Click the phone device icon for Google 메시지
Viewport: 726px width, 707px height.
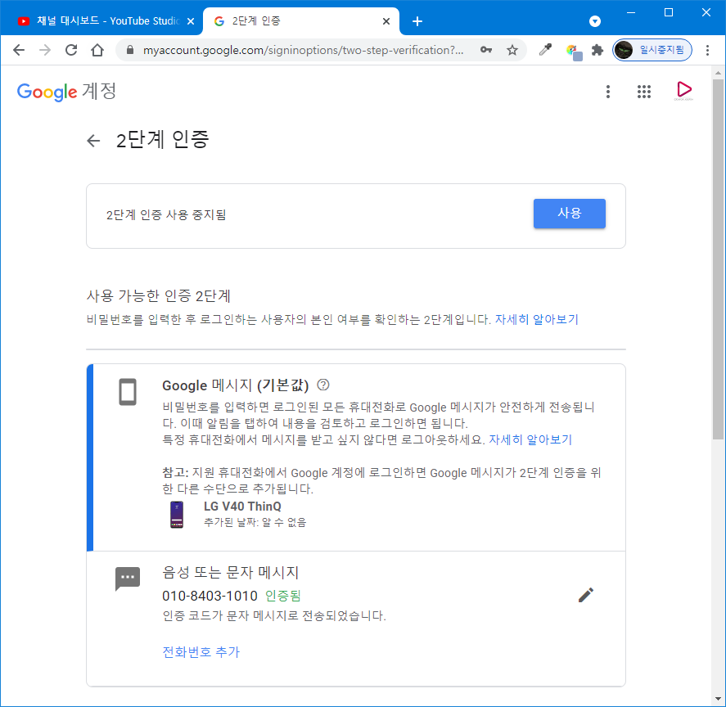[128, 392]
